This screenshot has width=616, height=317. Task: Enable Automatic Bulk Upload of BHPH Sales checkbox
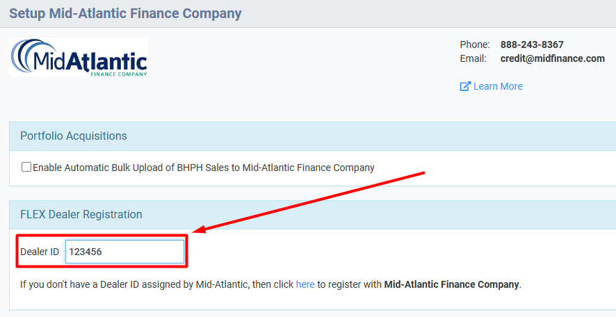pyautogui.click(x=26, y=167)
